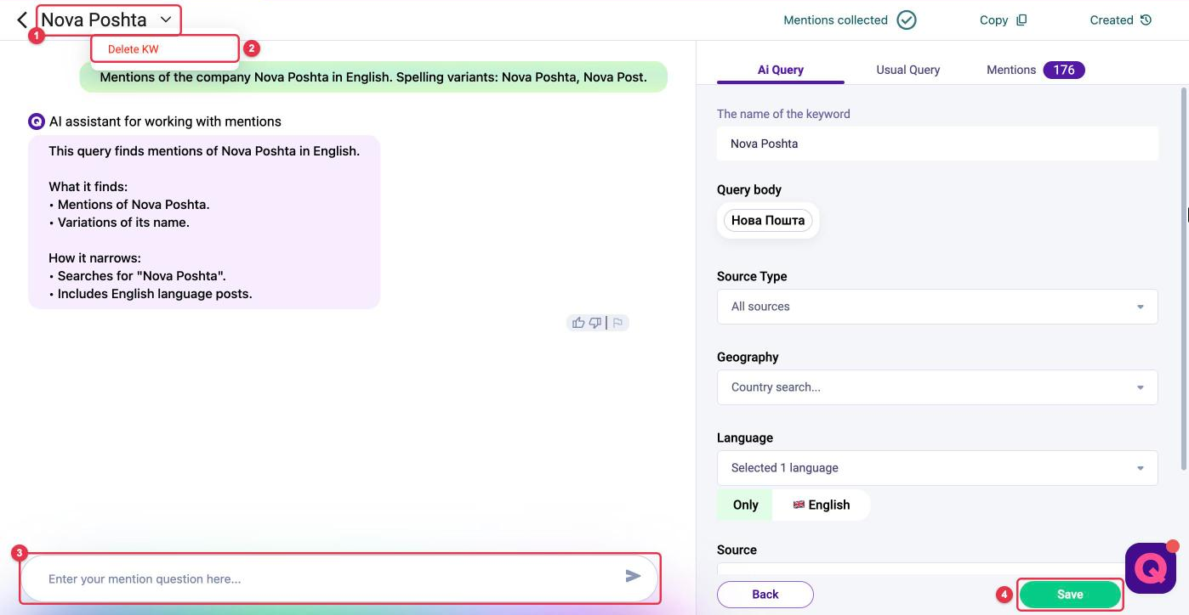Open the Source Type All sources dropdown

click(937, 307)
